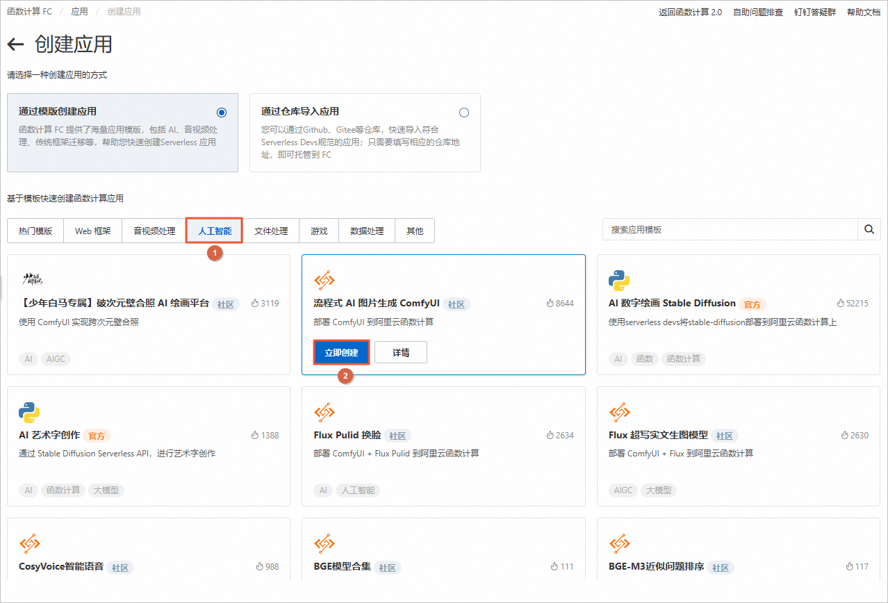Click the BGE模型合集 title
The image size is (888, 603).
pos(343,567)
